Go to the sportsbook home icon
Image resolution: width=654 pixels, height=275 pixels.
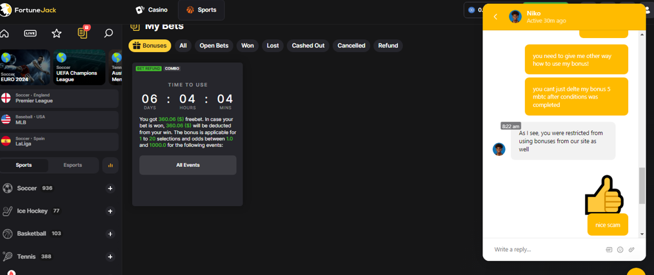(4, 33)
